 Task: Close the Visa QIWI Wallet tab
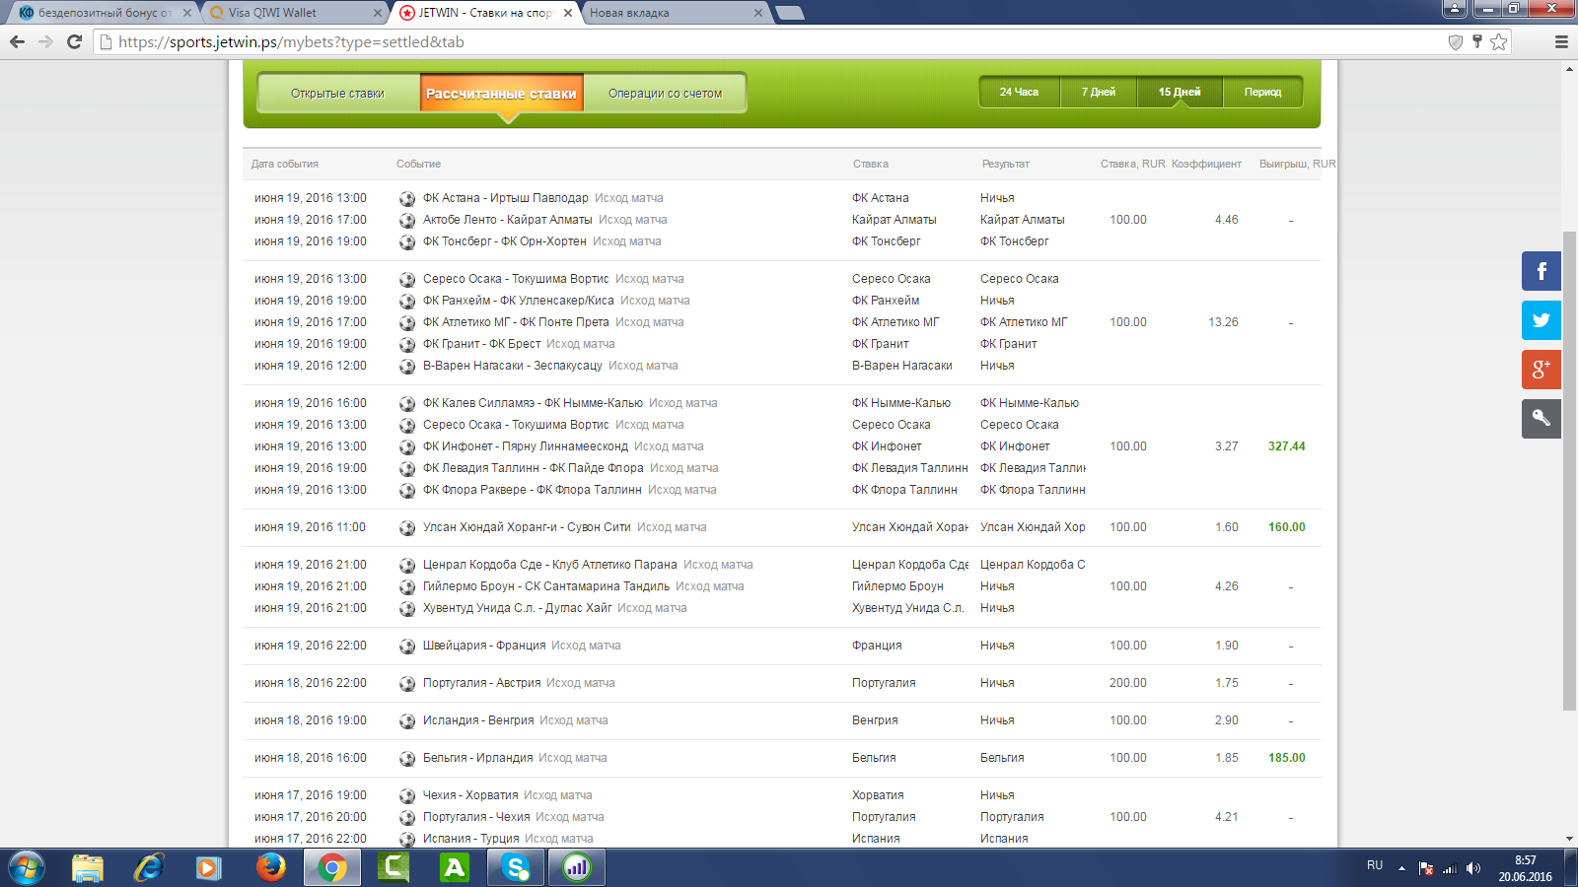pos(378,13)
